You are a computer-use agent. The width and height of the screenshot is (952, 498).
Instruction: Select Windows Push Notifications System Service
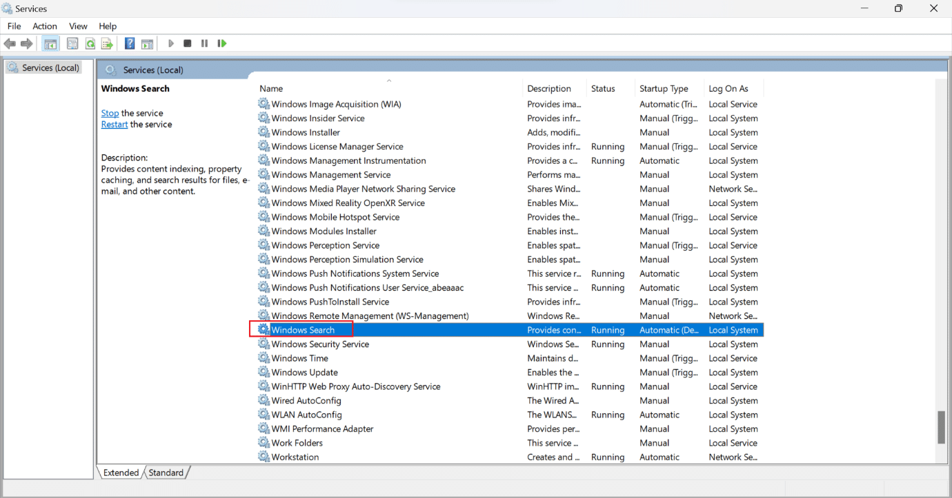pyautogui.click(x=510, y=273)
